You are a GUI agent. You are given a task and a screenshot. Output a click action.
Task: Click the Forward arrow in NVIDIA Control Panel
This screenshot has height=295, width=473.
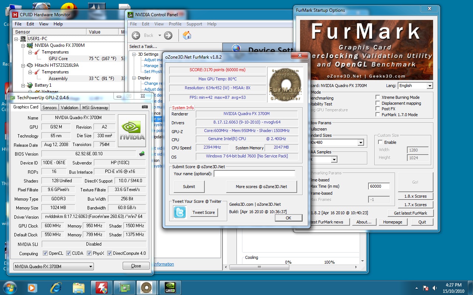[x=168, y=35]
